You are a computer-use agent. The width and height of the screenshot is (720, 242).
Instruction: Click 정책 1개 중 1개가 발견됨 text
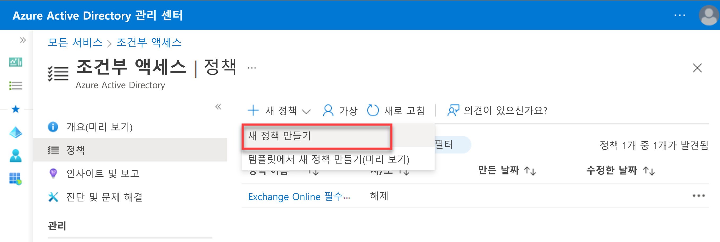654,145
